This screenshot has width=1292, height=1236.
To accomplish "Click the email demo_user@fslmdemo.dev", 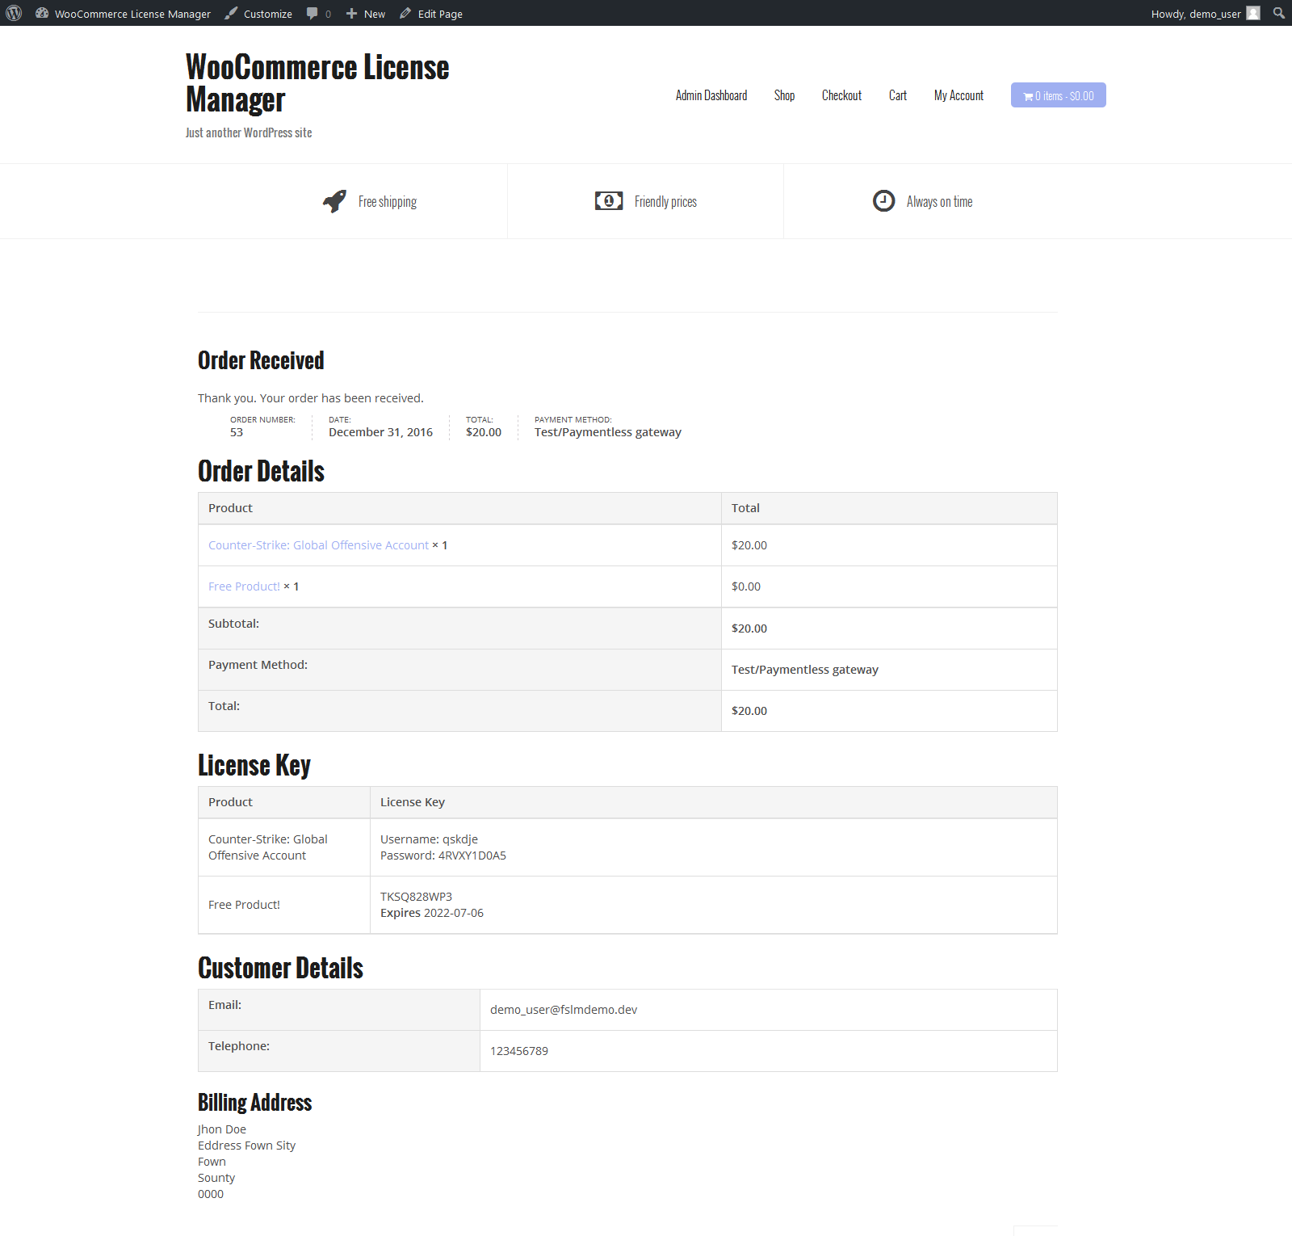I will [x=564, y=1010].
